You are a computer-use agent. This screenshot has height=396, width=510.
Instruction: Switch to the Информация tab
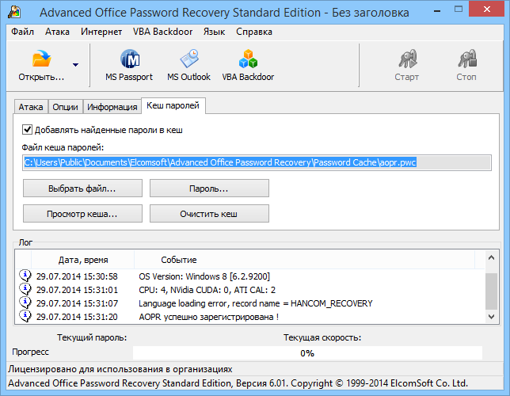(112, 107)
